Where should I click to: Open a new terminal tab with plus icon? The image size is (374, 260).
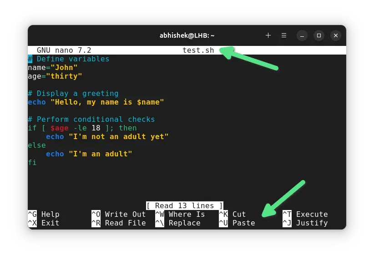(x=268, y=35)
